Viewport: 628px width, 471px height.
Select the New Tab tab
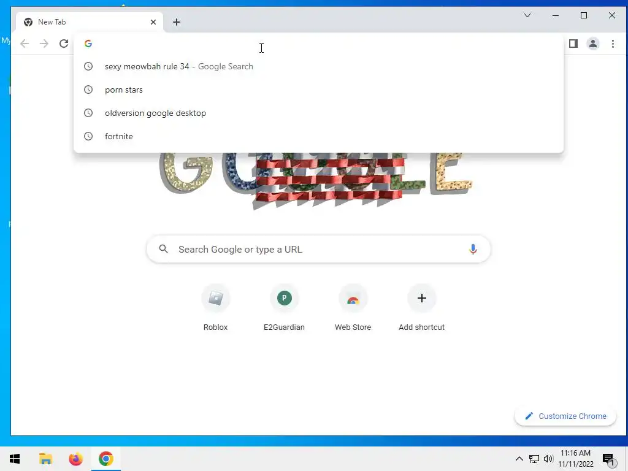click(90, 22)
